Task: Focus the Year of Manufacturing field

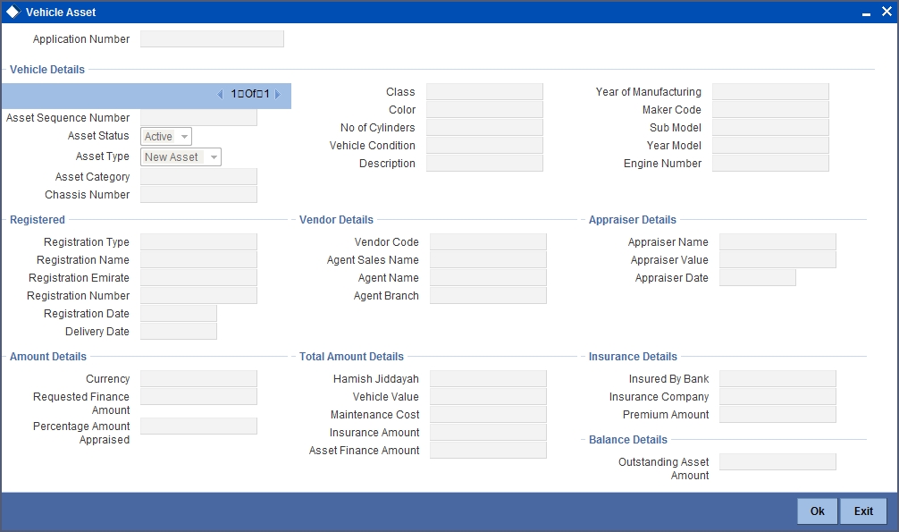Action: pos(770,92)
